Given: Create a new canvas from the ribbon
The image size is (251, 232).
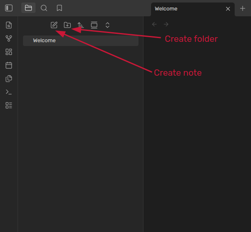Looking at the screenshot, I should point(9,52).
